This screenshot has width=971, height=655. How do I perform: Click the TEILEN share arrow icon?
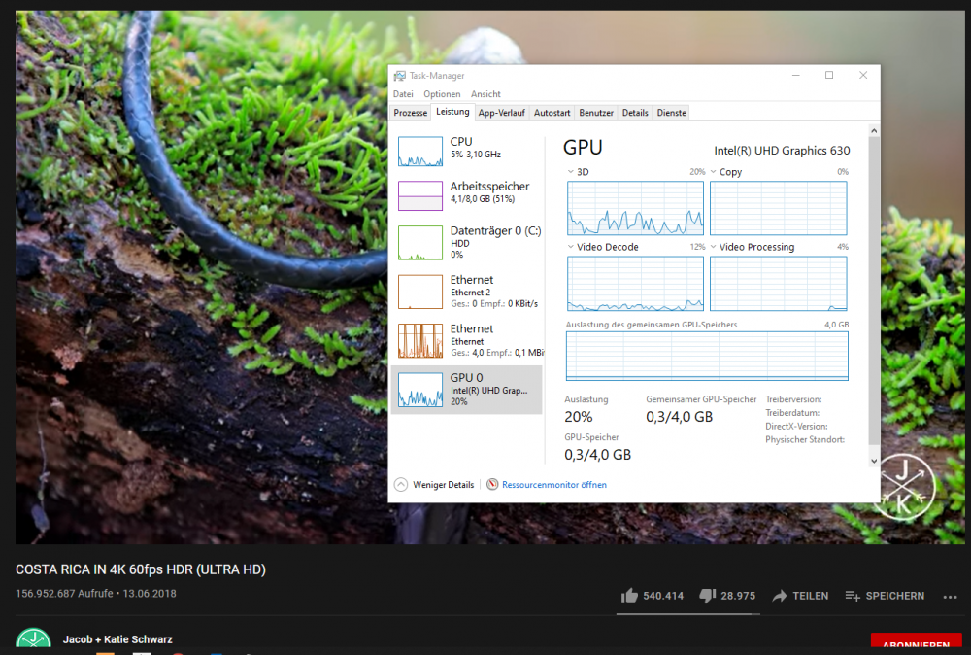tap(779, 596)
